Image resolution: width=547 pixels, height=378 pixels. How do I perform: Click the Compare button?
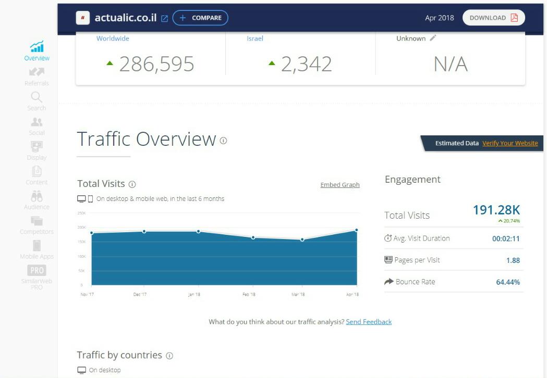(x=200, y=18)
